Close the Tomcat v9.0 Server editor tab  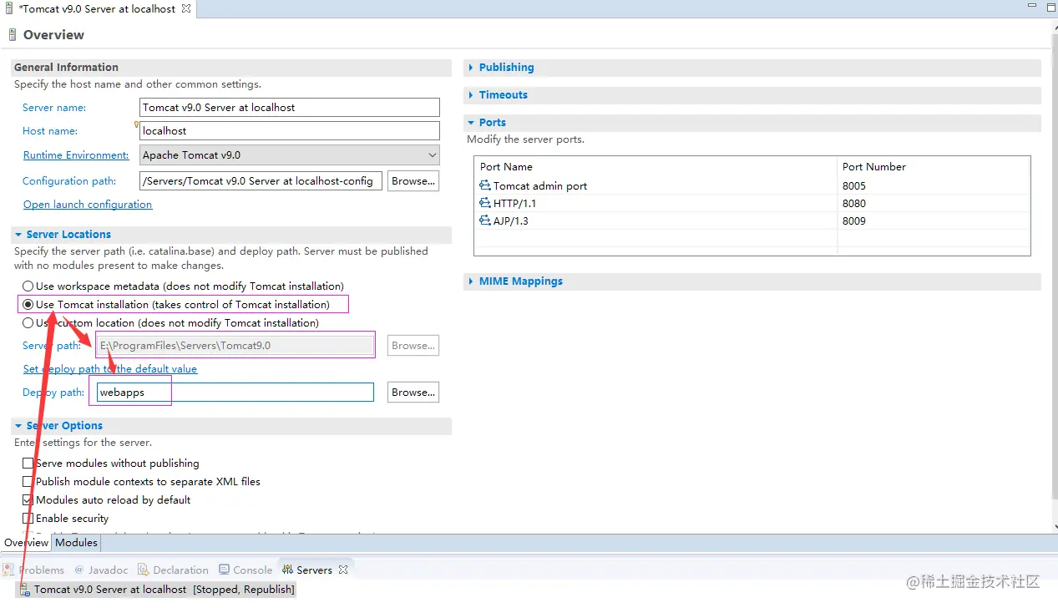(x=186, y=8)
